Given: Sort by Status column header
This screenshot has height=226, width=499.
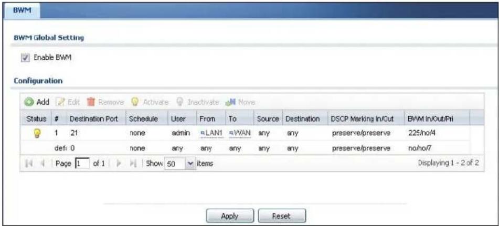Looking at the screenshot, I should [36, 119].
